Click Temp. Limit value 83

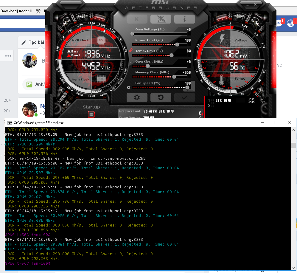click(189, 51)
